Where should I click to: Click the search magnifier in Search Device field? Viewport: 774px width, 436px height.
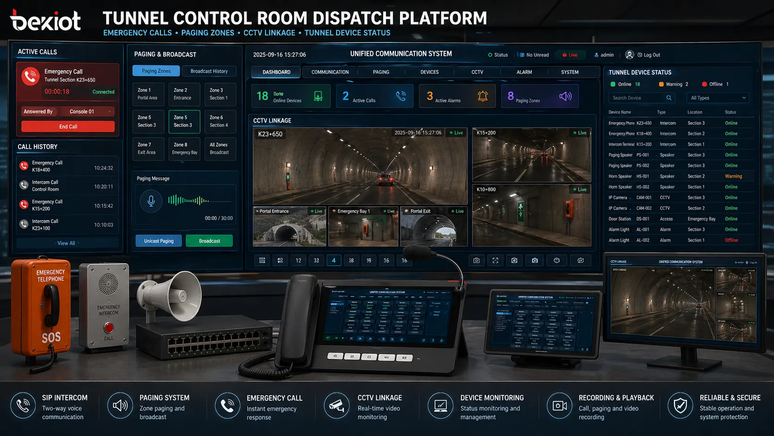pos(668,98)
